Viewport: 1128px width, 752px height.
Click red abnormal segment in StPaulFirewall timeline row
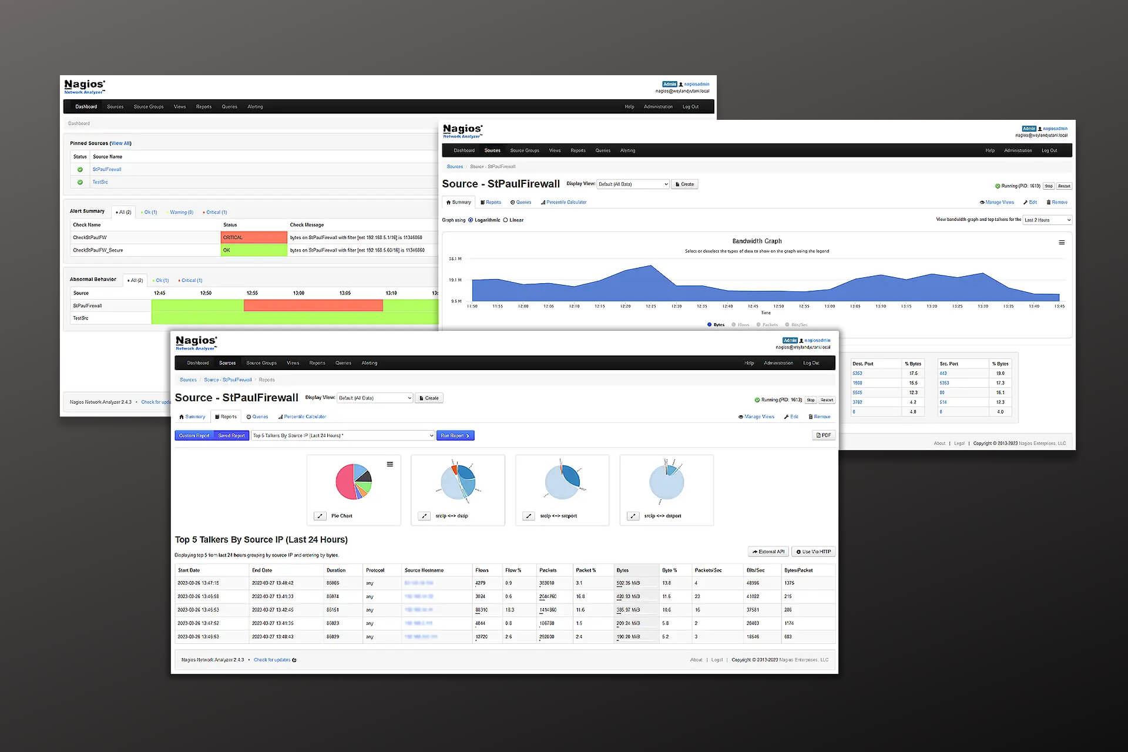[313, 305]
